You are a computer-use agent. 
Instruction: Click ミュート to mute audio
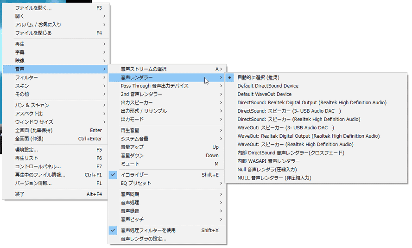(130, 164)
